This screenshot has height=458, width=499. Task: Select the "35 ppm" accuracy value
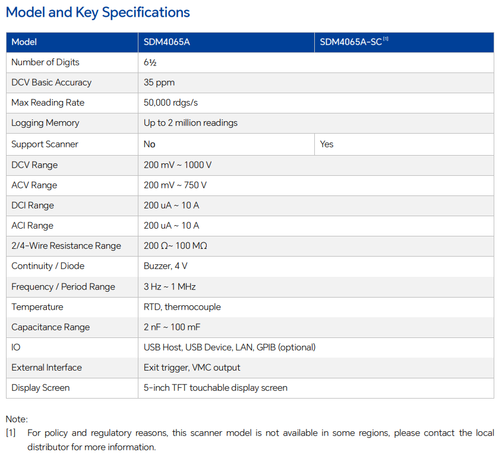159,83
